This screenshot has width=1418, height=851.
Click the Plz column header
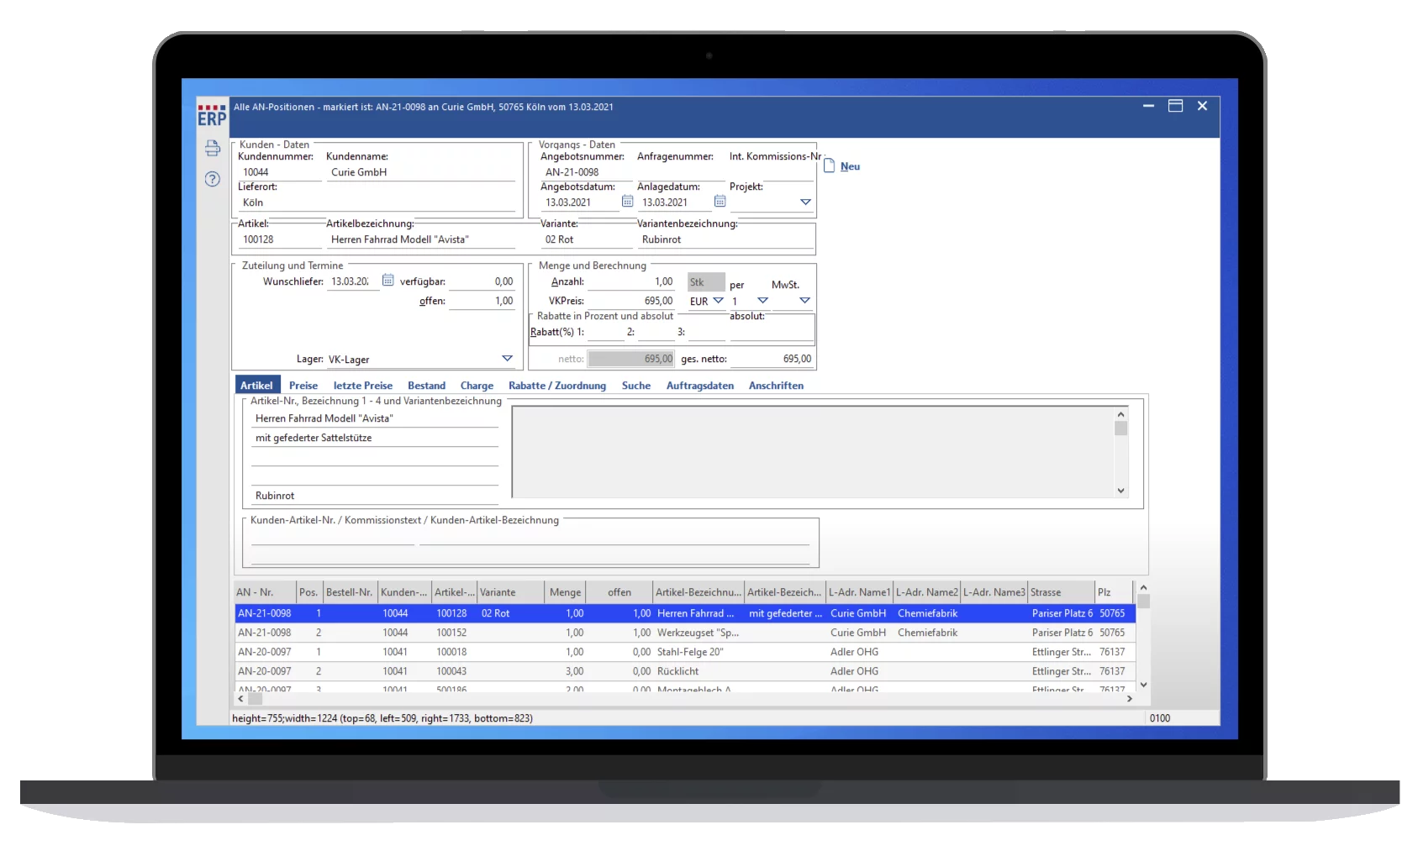click(x=1113, y=592)
